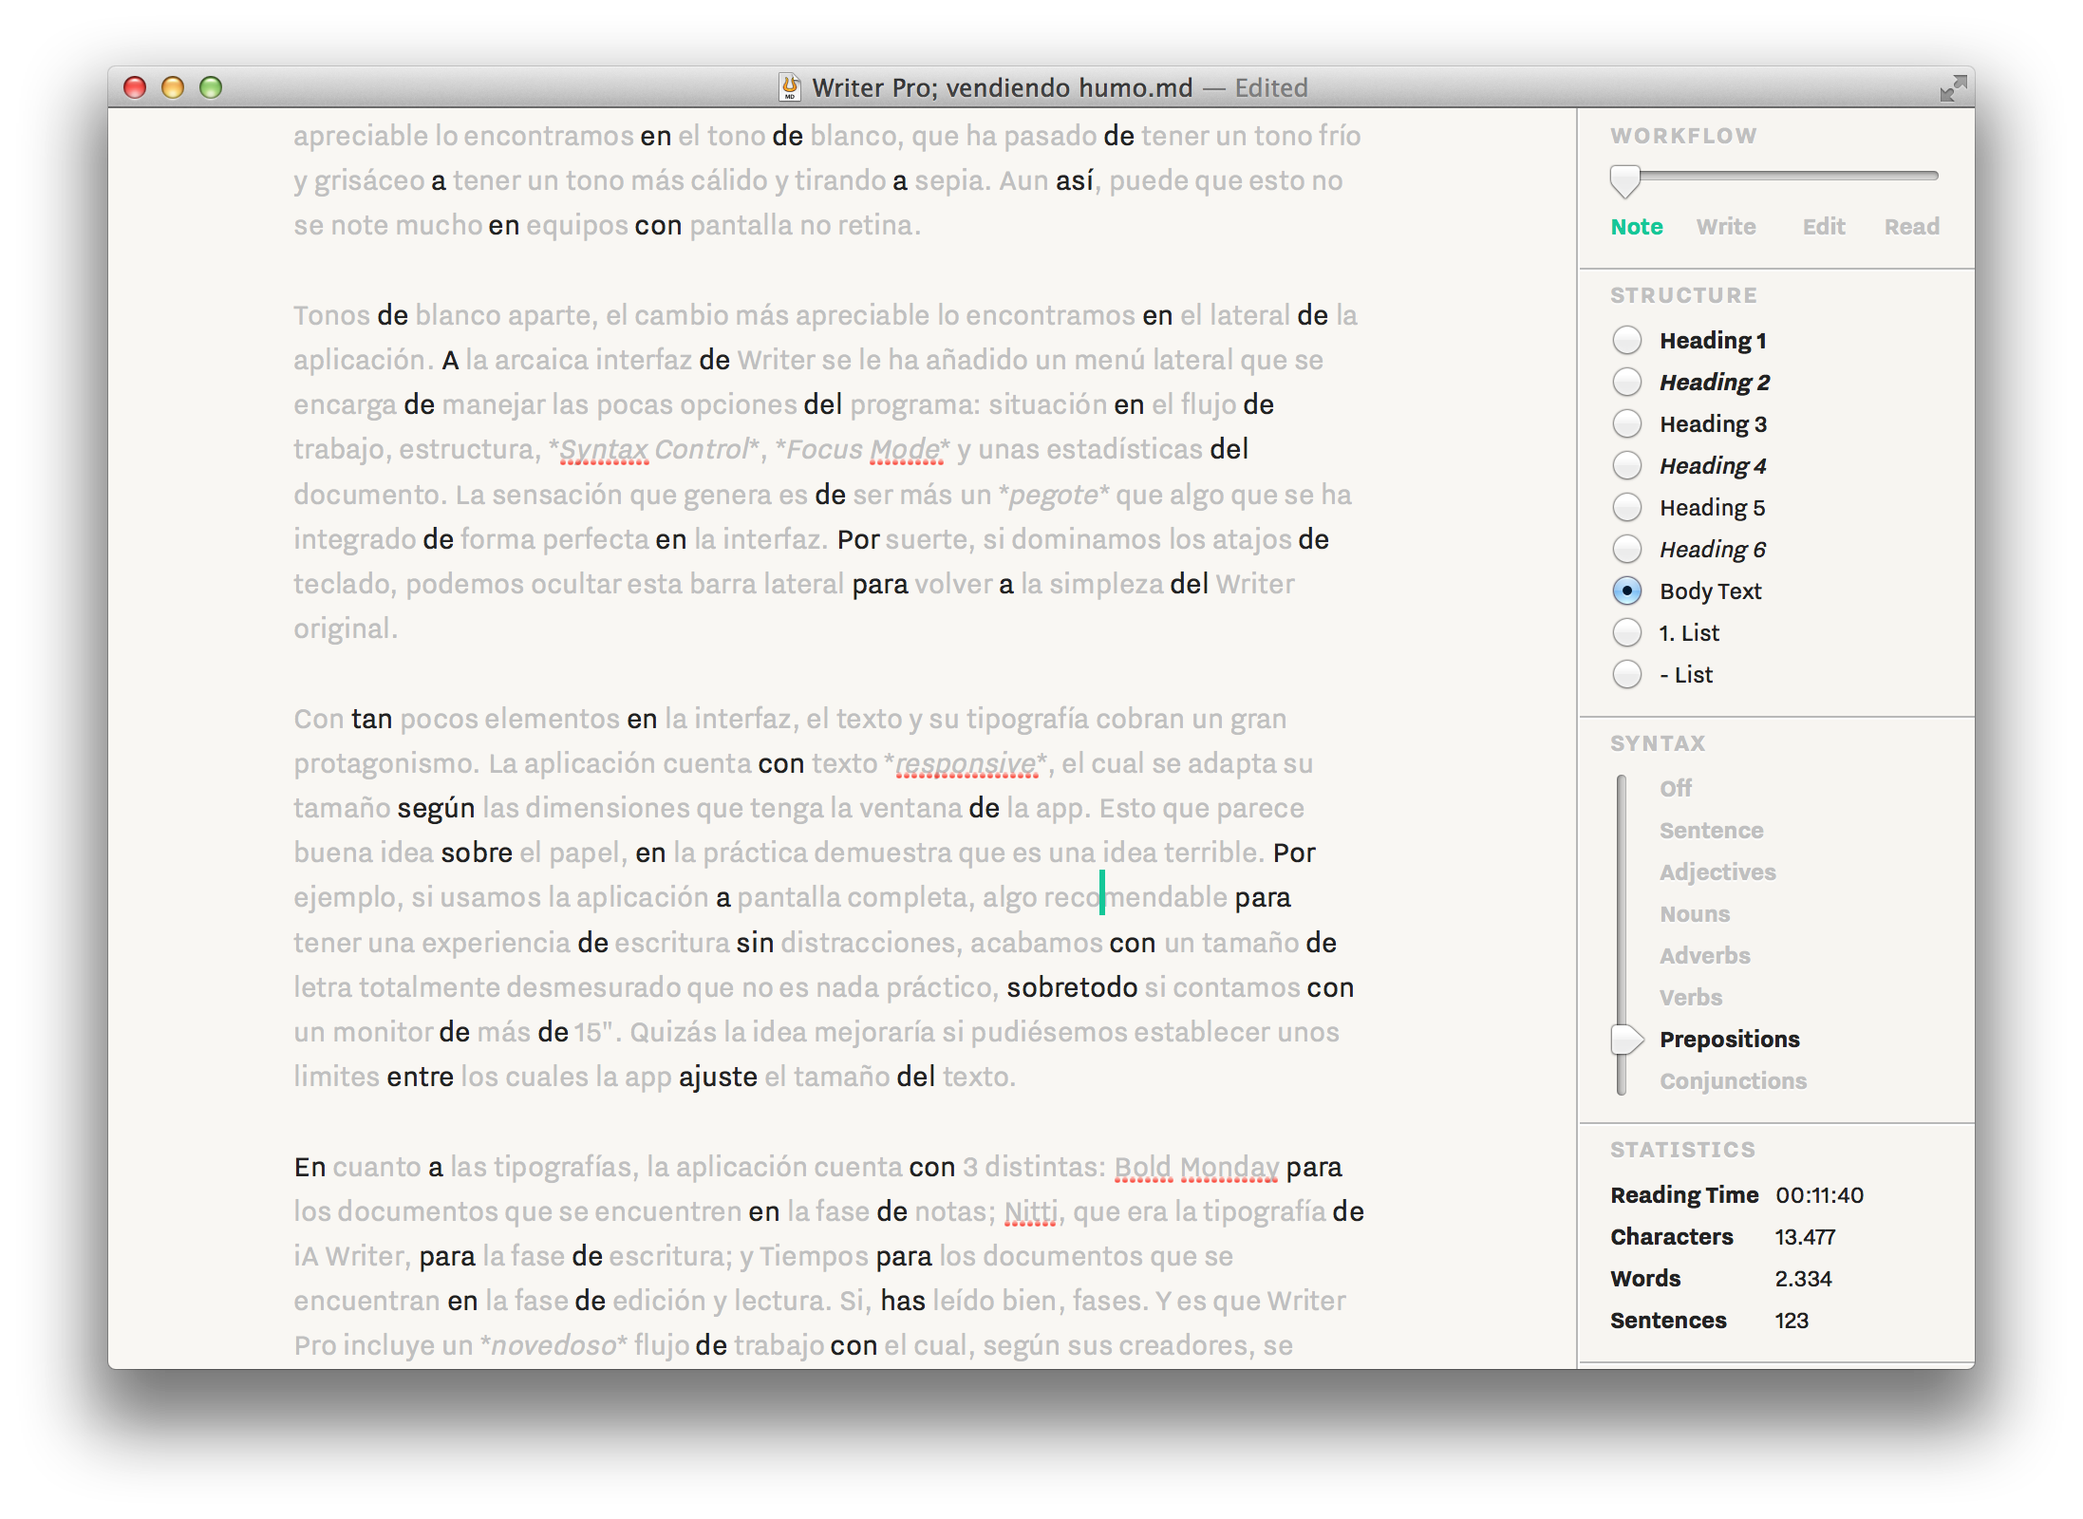Switch workflow to Edit mode
Image resolution: width=2083 pixels, height=1519 pixels.
click(1824, 227)
